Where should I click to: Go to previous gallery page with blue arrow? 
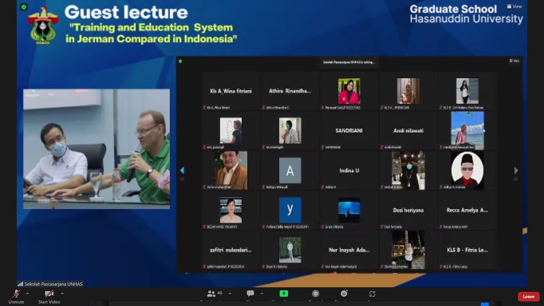point(182,170)
